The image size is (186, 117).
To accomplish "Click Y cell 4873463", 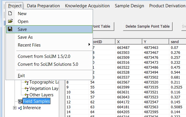I will 155,48.
